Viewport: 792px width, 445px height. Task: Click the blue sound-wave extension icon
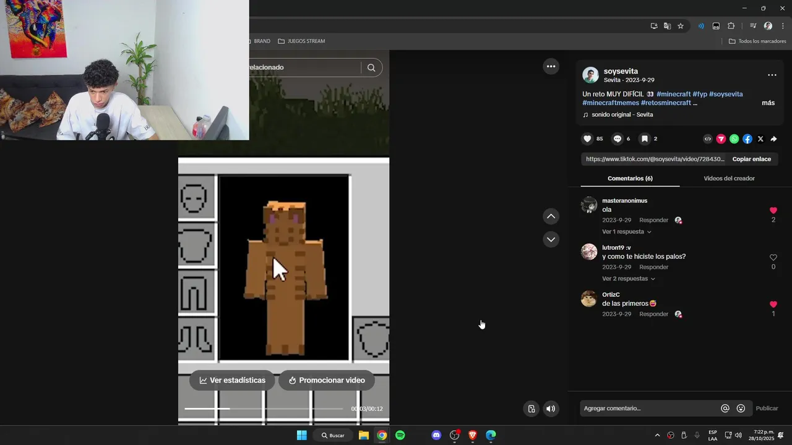coord(701,26)
